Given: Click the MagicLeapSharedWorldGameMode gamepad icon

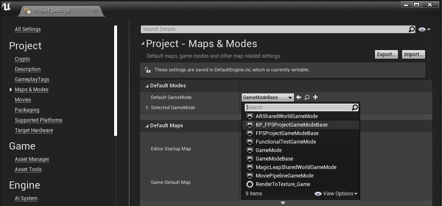Looking at the screenshot, I should (x=250, y=167).
